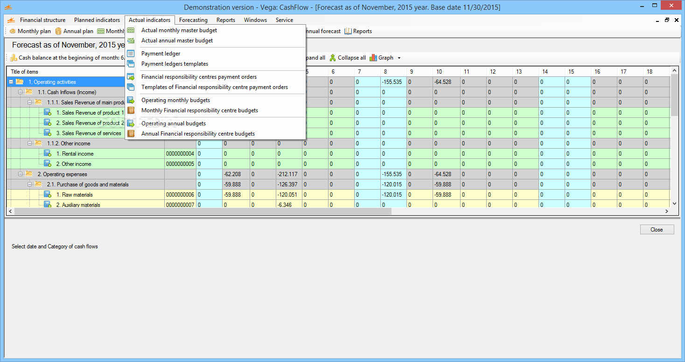The image size is (685, 362).
Task: Open Templates of Financial responsibility centre payment orders
Action: [x=215, y=87]
